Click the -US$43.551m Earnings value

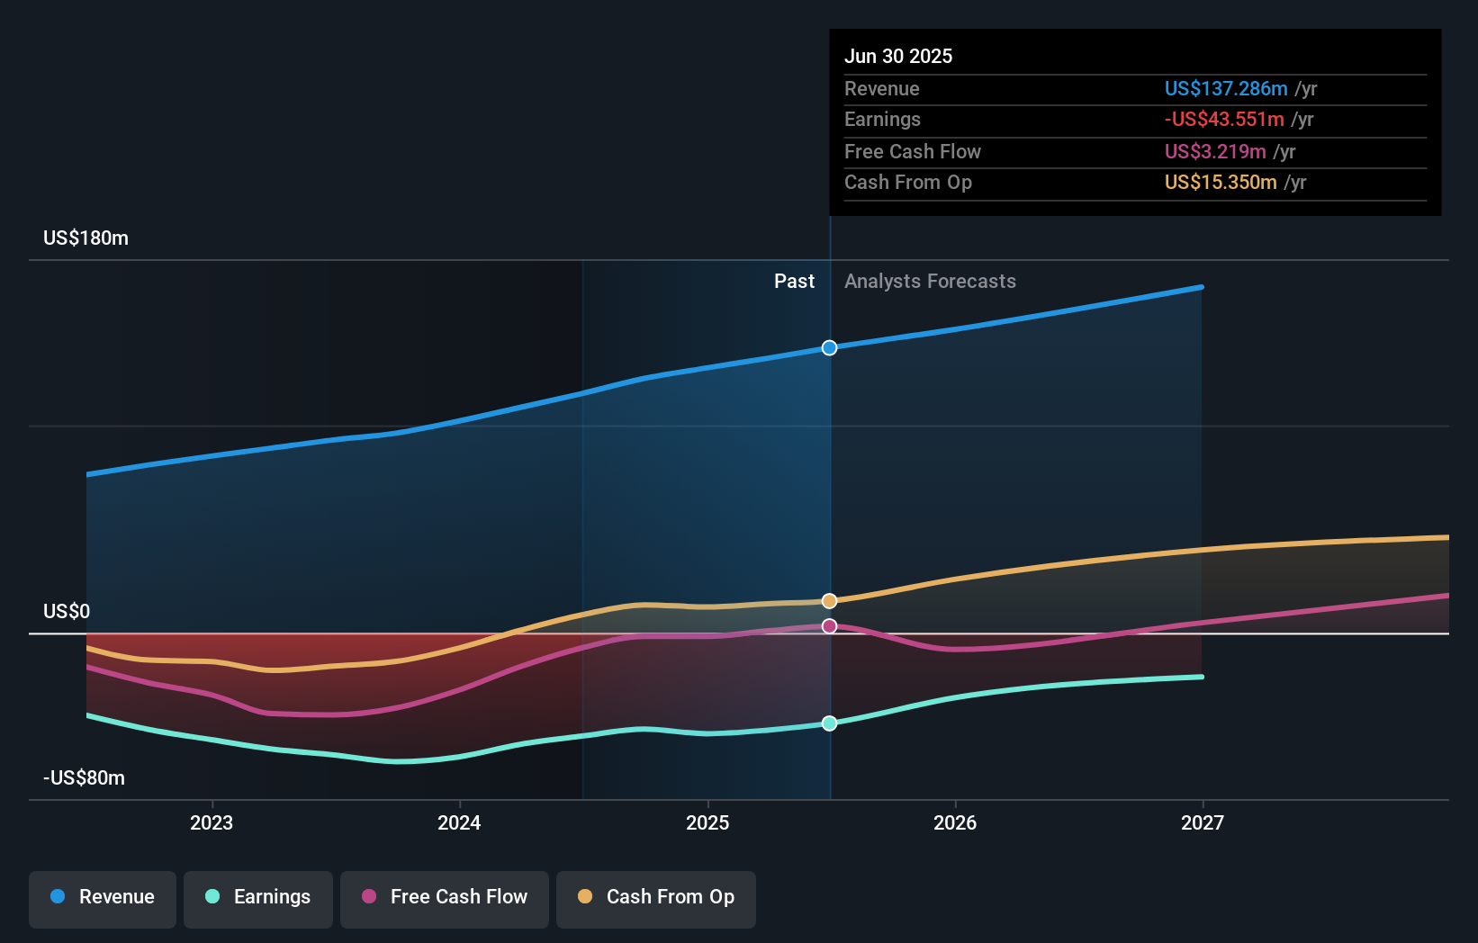coord(1224,119)
